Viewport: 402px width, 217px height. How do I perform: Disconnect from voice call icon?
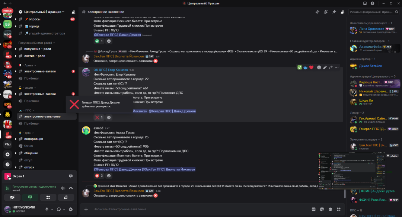pos(71,188)
